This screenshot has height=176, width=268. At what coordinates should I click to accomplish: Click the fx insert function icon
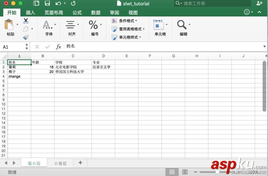coord(58,47)
